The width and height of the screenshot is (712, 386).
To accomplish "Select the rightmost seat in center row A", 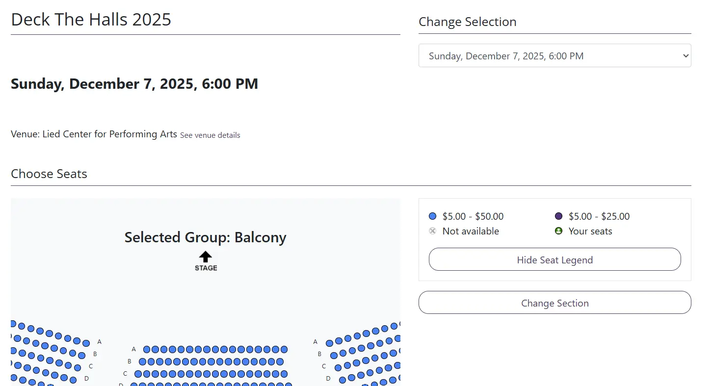I will [284, 350].
